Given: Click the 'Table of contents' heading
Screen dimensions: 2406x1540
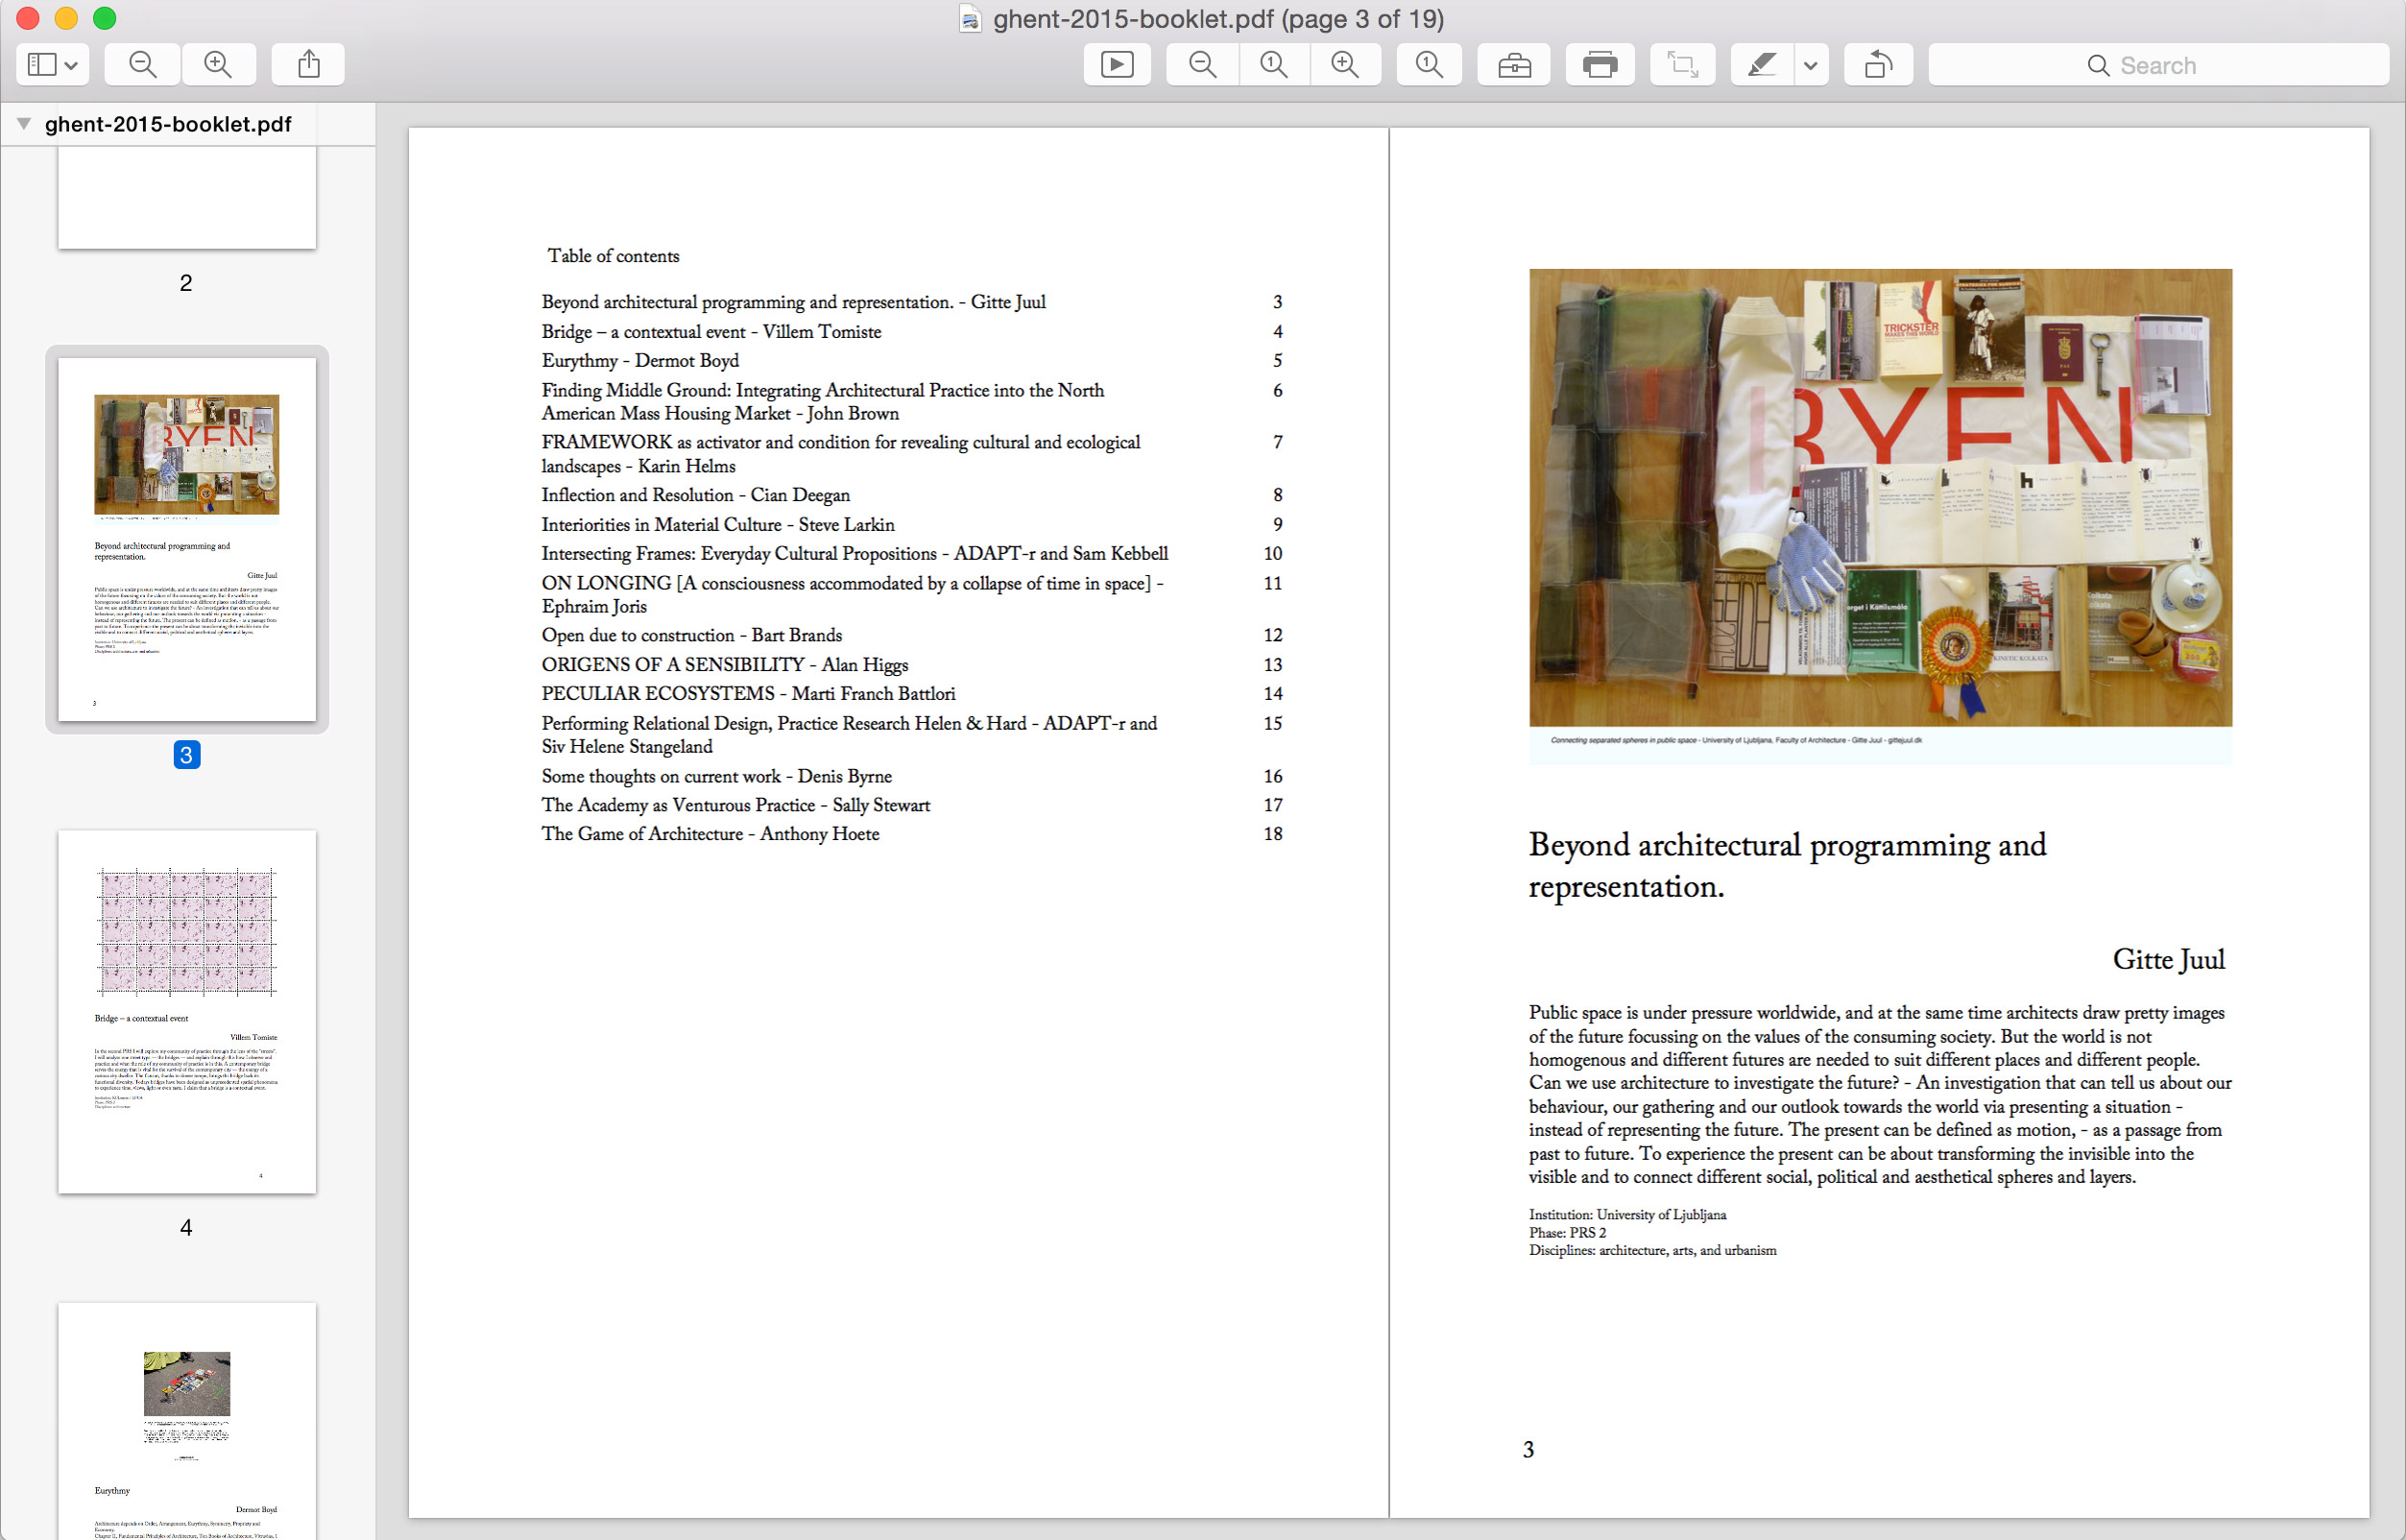Looking at the screenshot, I should coord(613,256).
